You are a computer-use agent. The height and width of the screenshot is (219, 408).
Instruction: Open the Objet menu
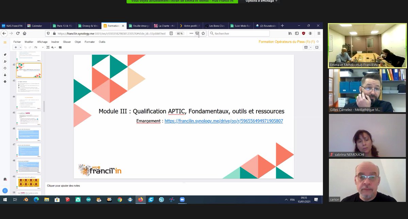click(78, 42)
